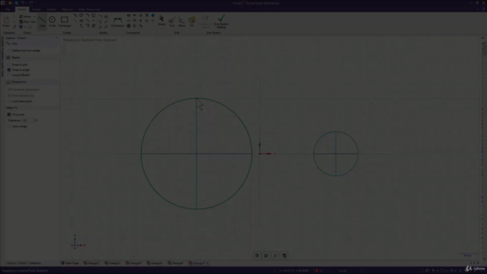Viewport: 487px width, 274px height.
Task: Activate the Fill tool
Action: (x=192, y=22)
